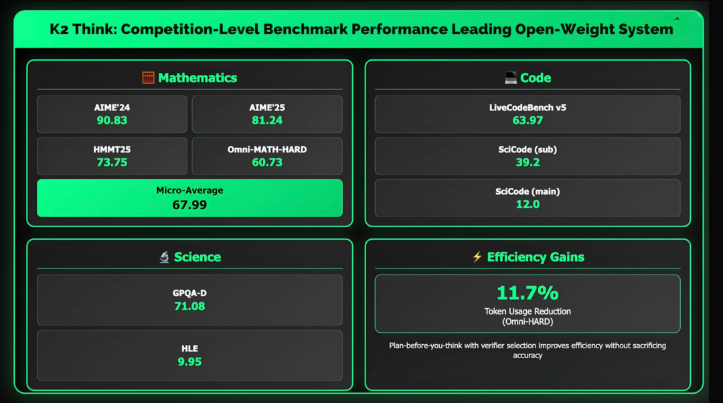
Task: Open the HMMT25 result card
Action: pyautogui.click(x=112, y=156)
